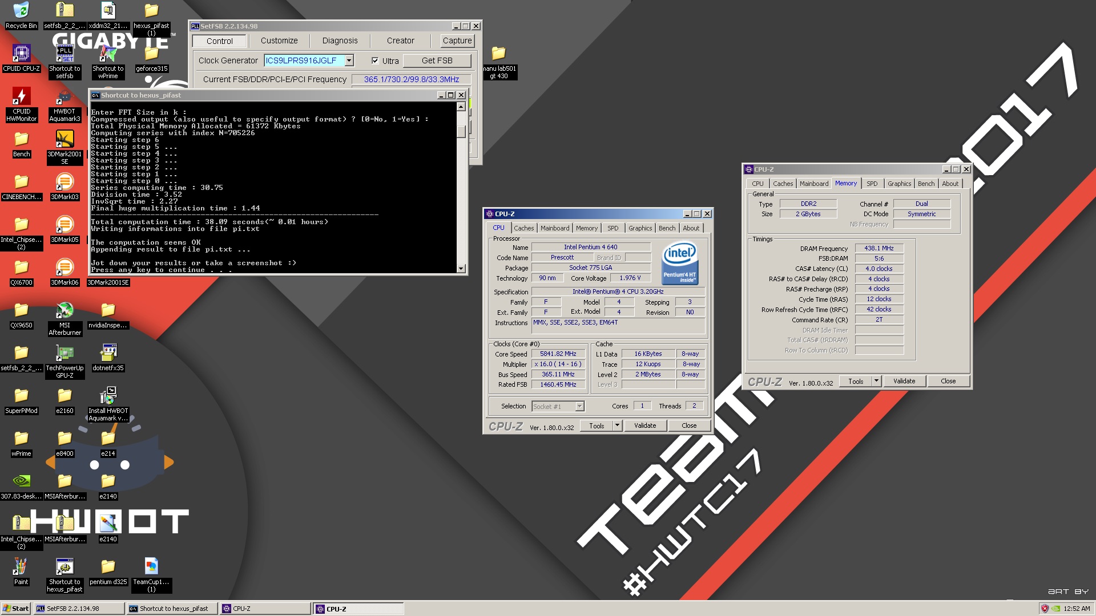The width and height of the screenshot is (1096, 616).
Task: Click the DRAM Frequency 438.1 MHz value
Action: click(x=879, y=248)
